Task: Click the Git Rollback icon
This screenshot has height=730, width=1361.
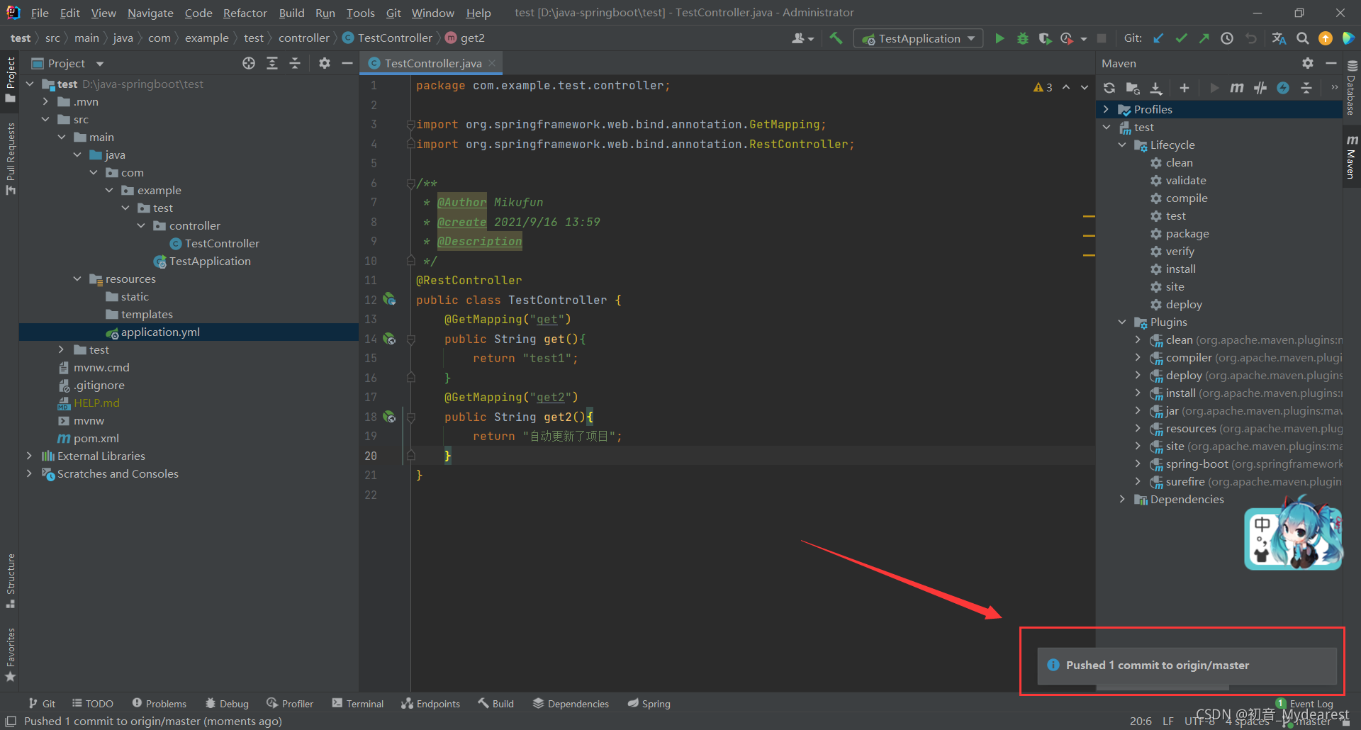Action: click(1250, 38)
